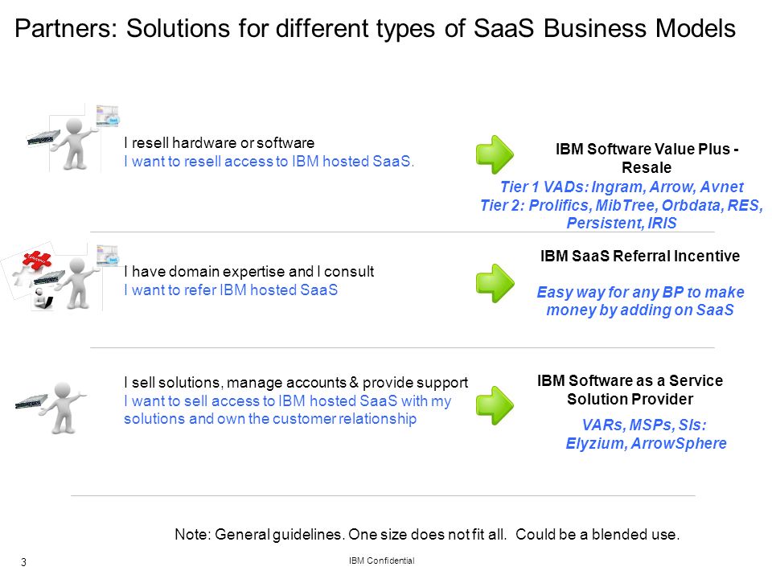772x579 pixels.
Task: Click the 'VARs, MSPs, SIs' blue text
Action: coord(644,425)
